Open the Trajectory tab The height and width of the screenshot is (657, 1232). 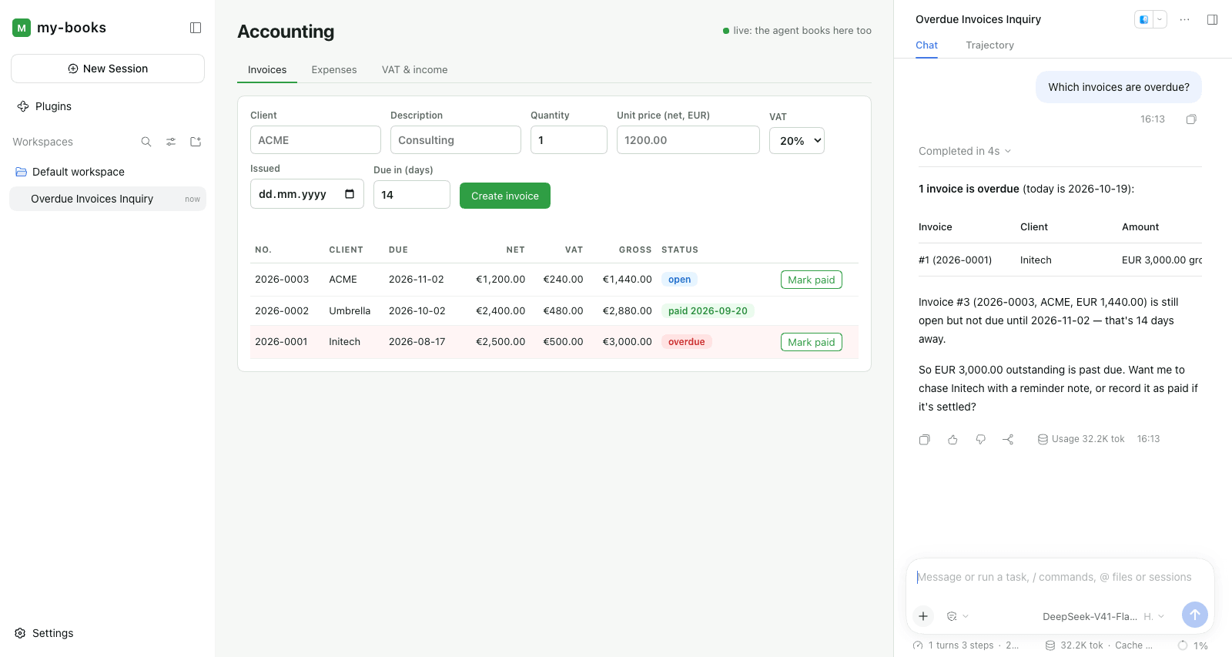pos(990,45)
